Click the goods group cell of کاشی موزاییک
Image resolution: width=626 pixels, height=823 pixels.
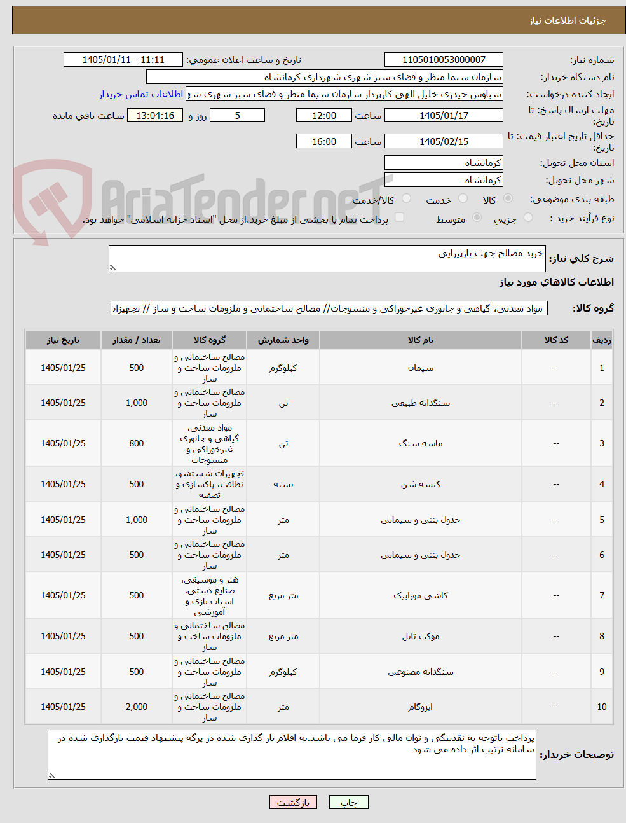[x=210, y=595]
